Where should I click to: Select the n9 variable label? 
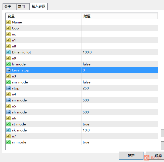click(14, 58)
